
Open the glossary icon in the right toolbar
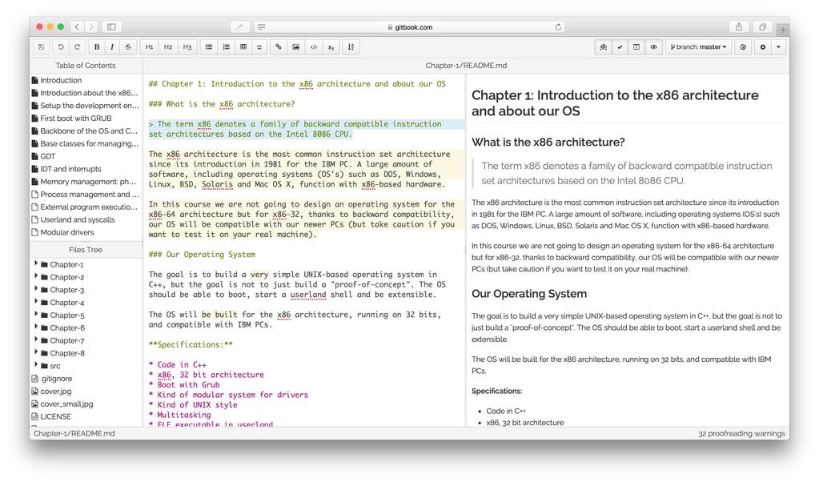click(x=604, y=47)
